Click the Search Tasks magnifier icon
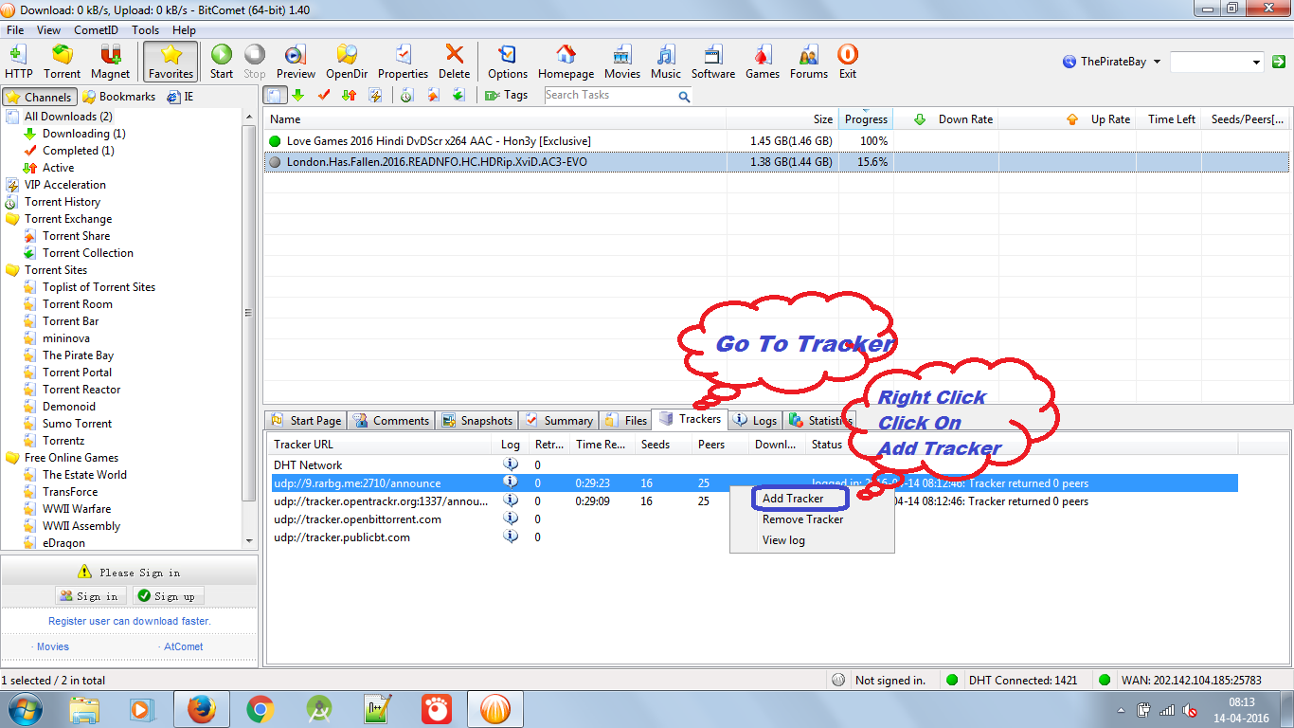This screenshot has width=1294, height=728. [x=684, y=96]
